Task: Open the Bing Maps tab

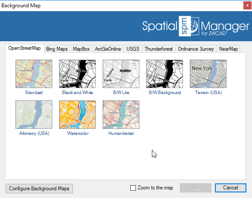Action: coord(57,49)
